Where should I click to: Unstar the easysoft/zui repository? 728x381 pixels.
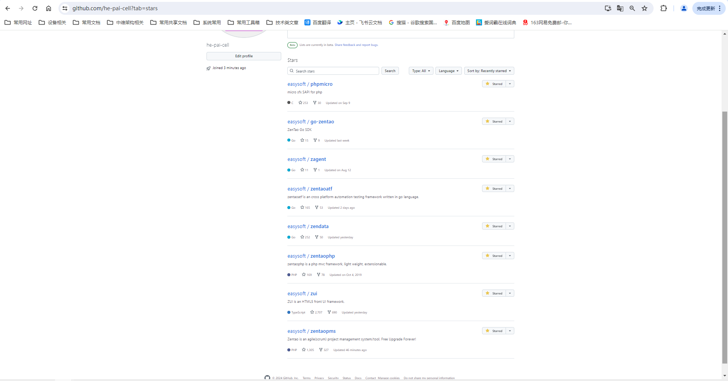494,293
